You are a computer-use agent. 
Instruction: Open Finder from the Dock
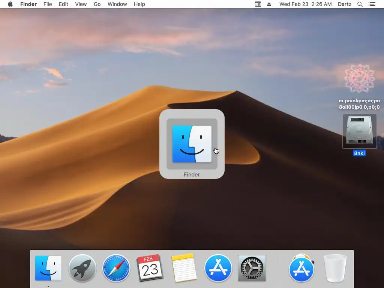pyautogui.click(x=48, y=268)
